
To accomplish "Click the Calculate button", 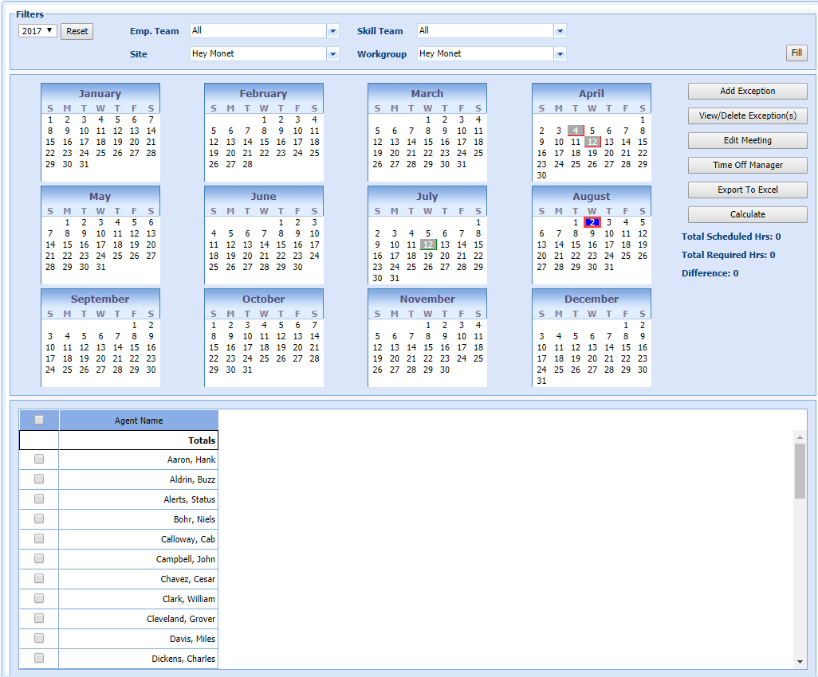I will click(x=747, y=215).
